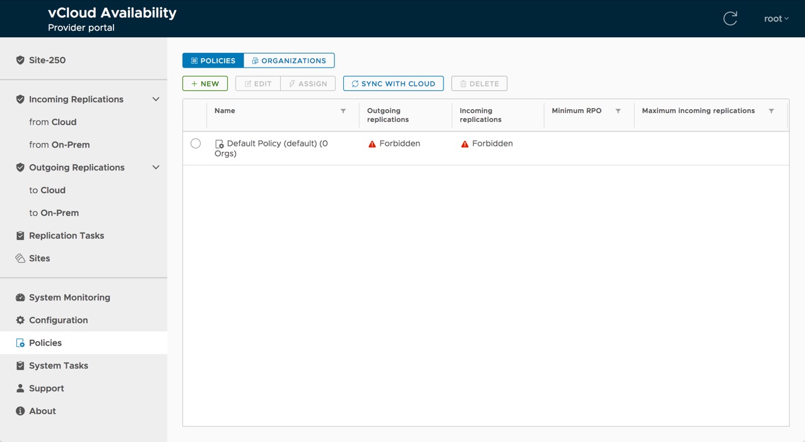Click the Edit policy button

258,83
